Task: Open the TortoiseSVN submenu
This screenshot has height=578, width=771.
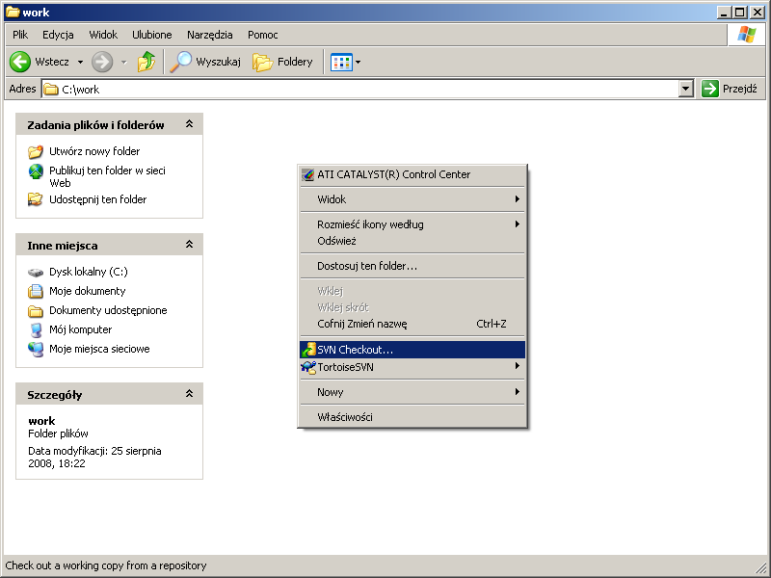Action: [412, 367]
